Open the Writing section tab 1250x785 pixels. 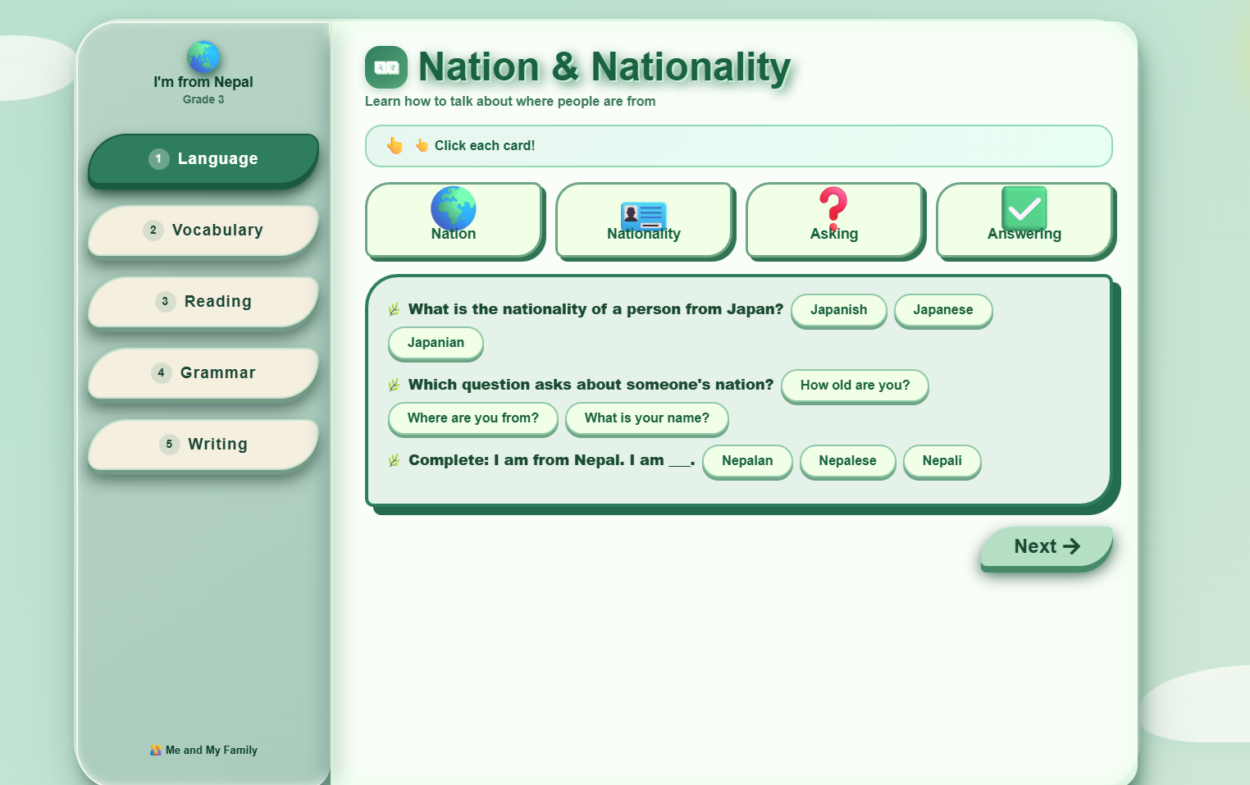coord(203,445)
